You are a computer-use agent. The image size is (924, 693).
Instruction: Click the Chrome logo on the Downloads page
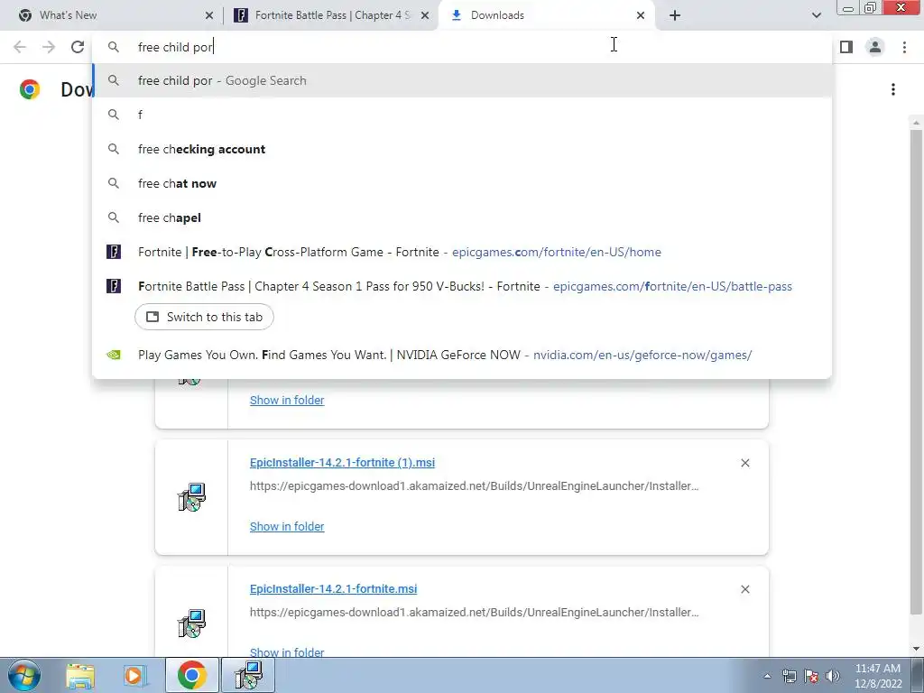click(x=30, y=89)
